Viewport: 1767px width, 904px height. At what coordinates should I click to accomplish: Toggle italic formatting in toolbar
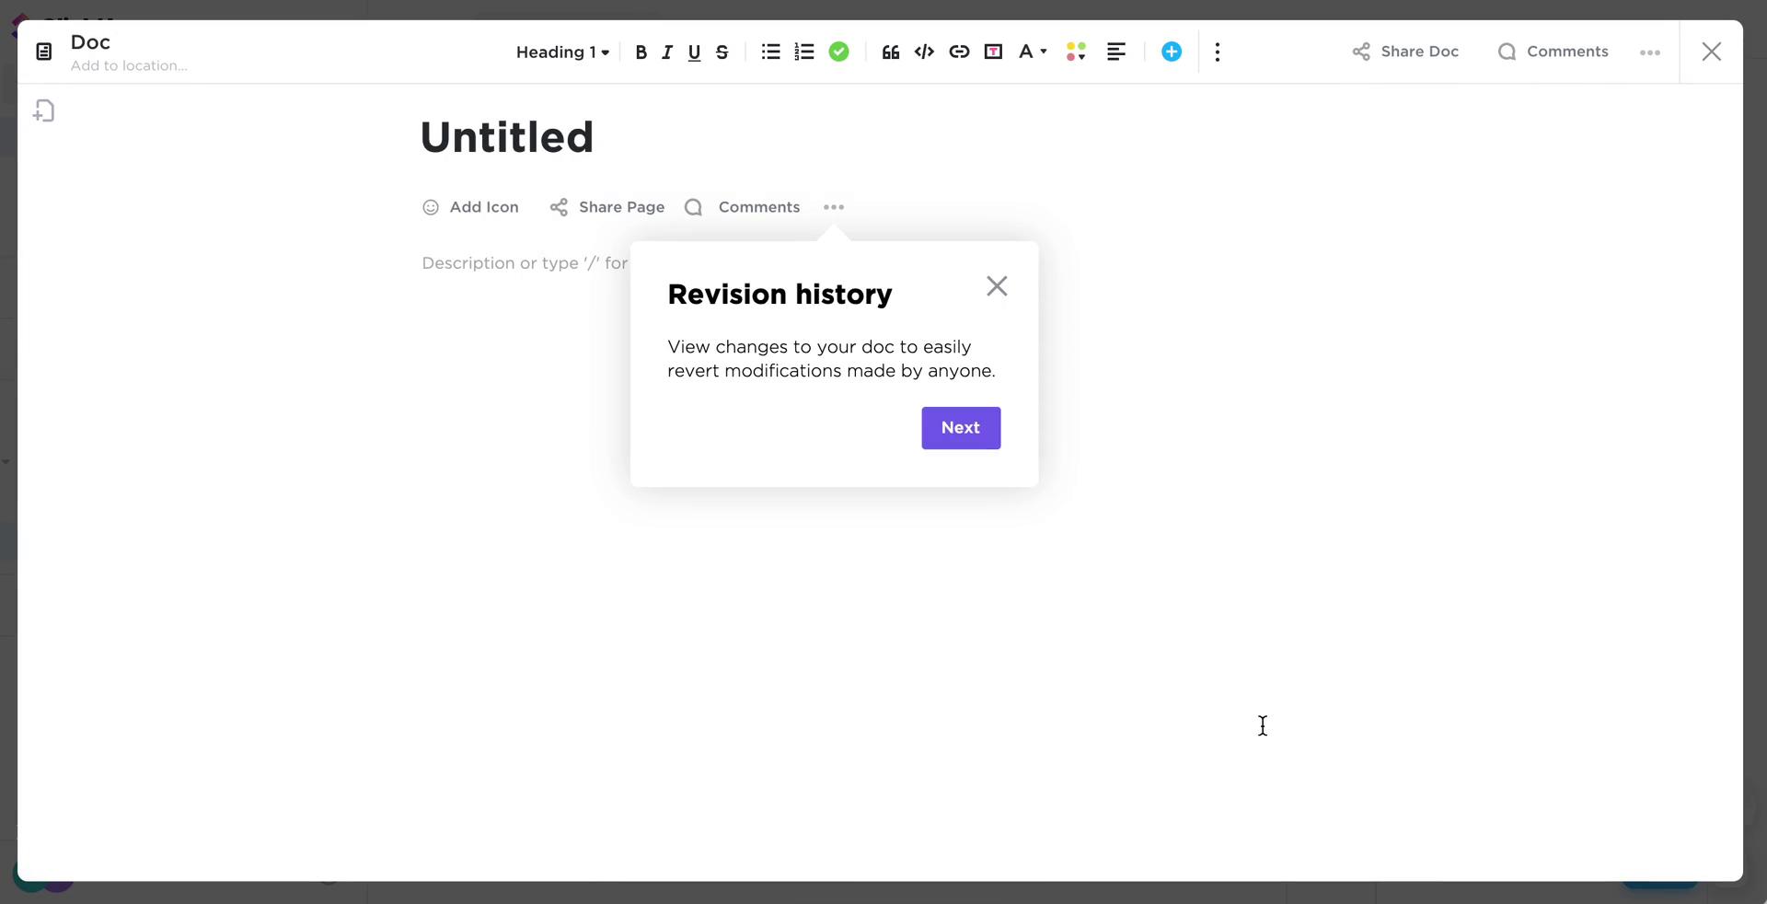(667, 52)
